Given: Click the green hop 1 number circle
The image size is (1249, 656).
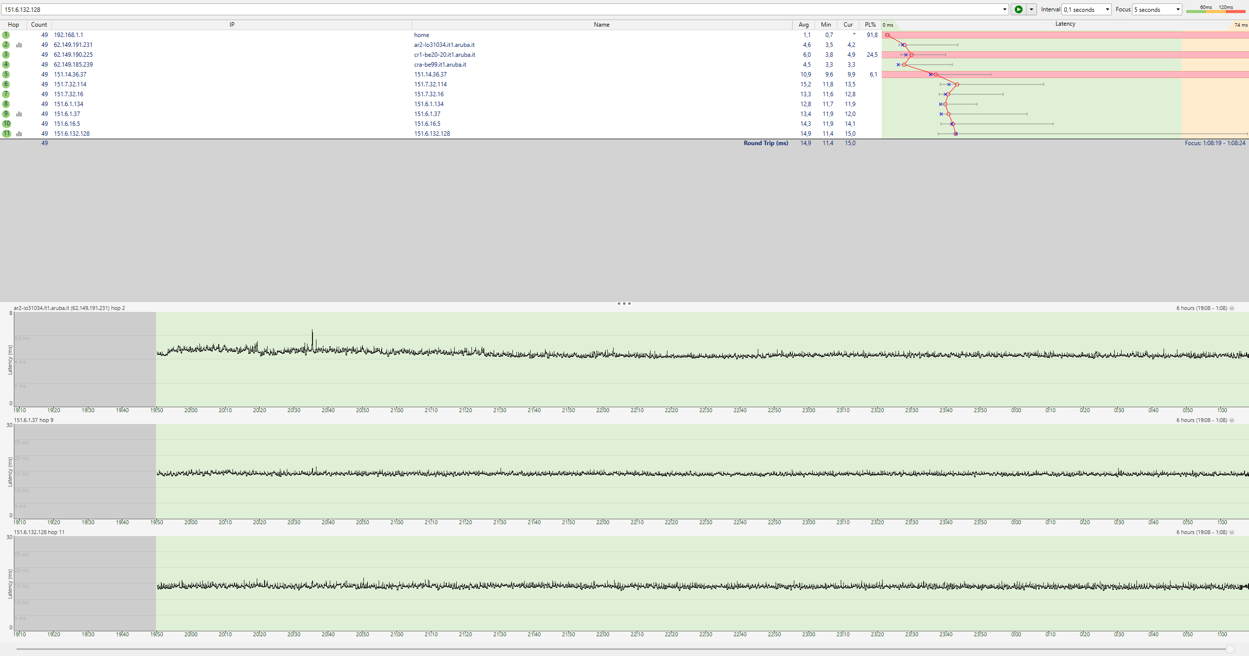Looking at the screenshot, I should [x=6, y=35].
